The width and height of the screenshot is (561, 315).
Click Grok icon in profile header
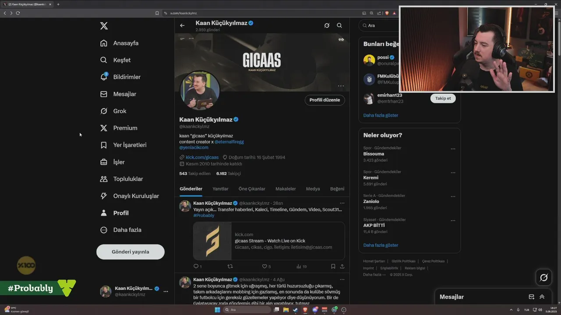pos(327,25)
